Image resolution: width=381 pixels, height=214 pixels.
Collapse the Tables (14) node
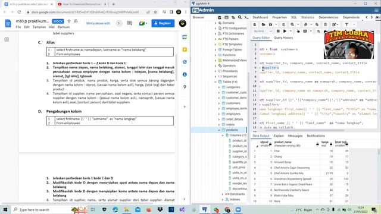pos(216,82)
